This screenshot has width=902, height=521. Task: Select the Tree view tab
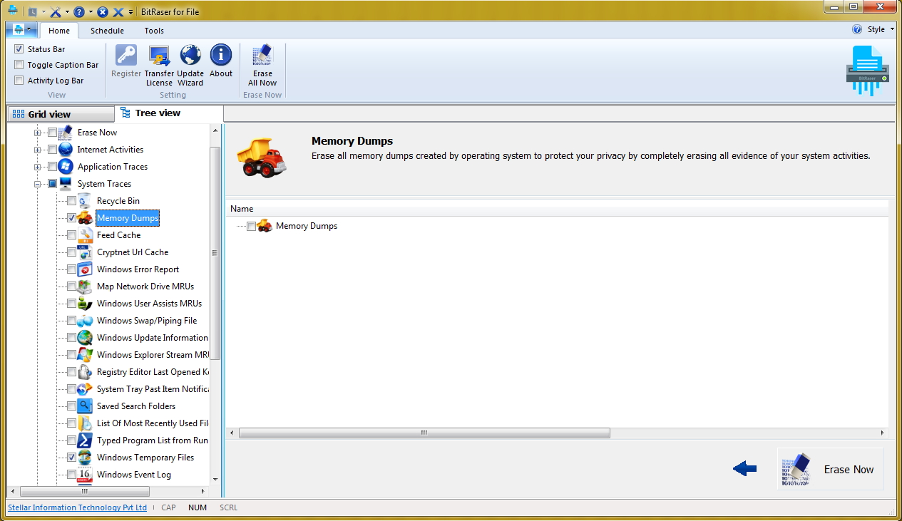click(169, 113)
